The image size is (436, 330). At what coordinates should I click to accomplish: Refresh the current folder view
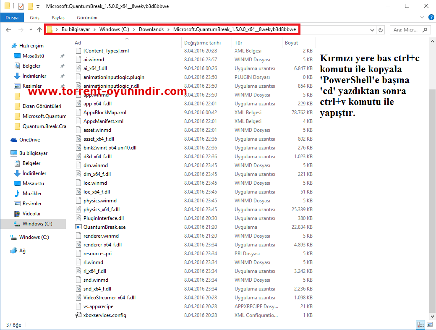381,30
